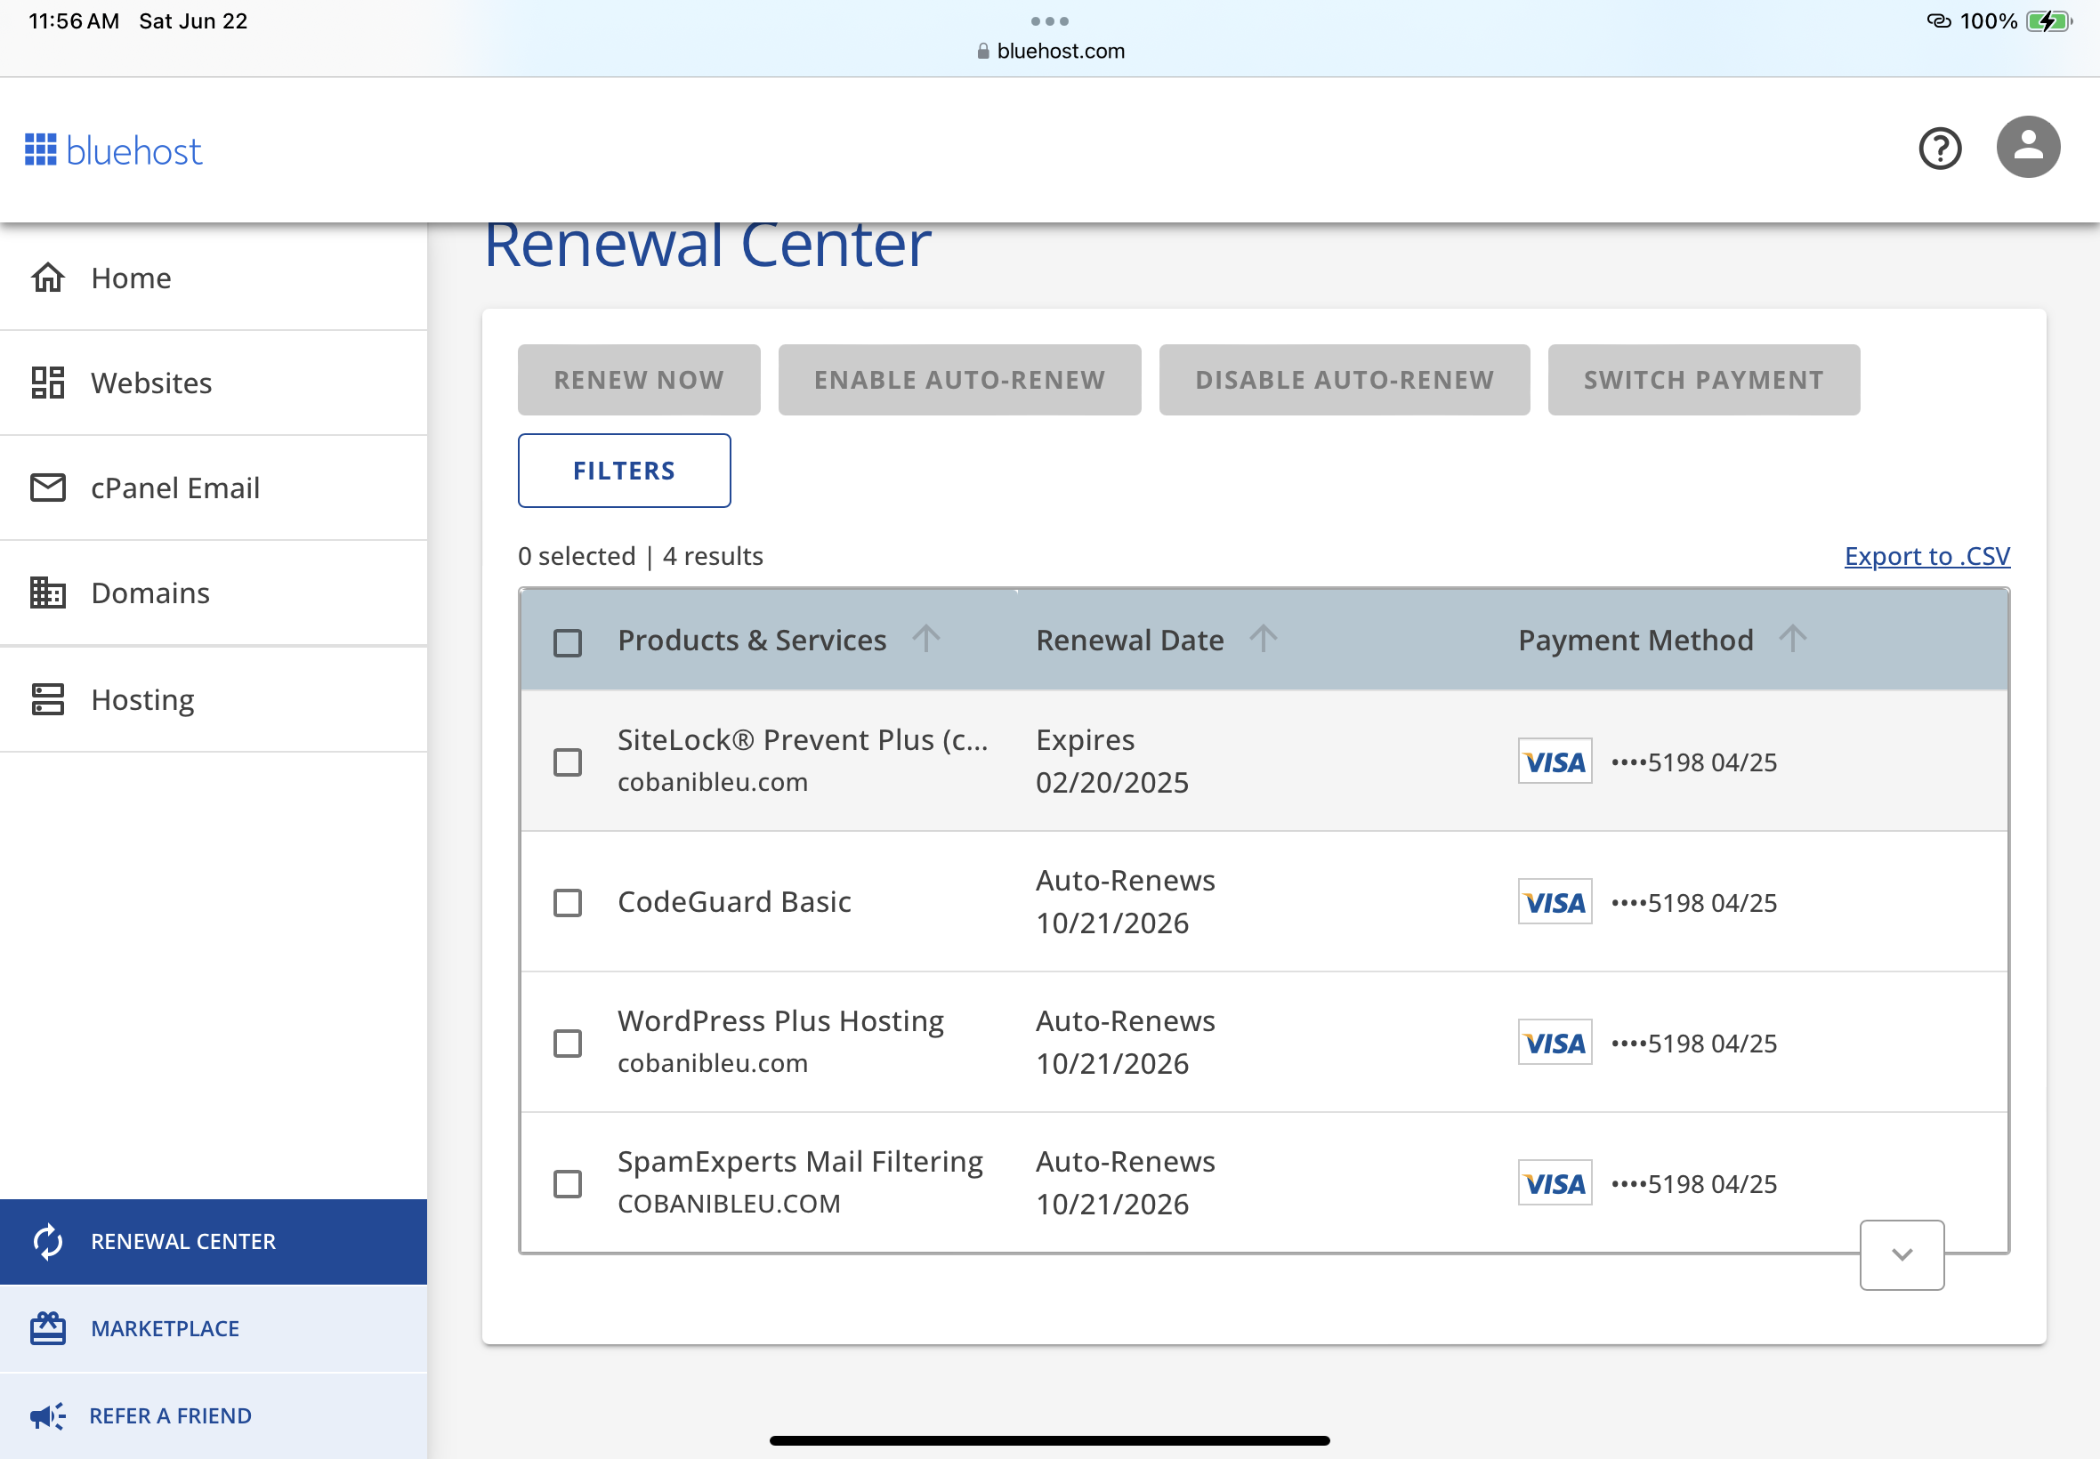
Task: Sort by Payment Method arrow
Action: (x=1793, y=639)
